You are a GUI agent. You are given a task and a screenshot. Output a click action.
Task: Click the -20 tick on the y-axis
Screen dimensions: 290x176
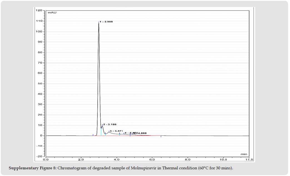click(39, 157)
